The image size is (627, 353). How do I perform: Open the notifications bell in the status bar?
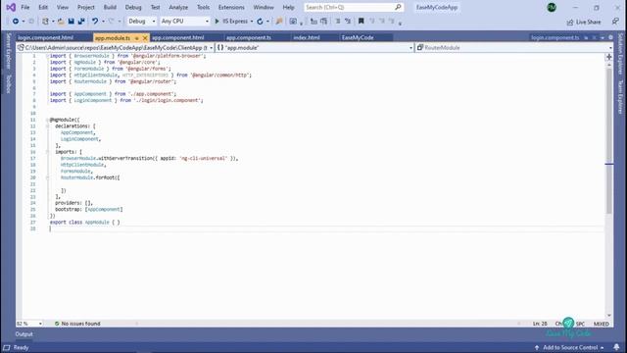click(616, 347)
